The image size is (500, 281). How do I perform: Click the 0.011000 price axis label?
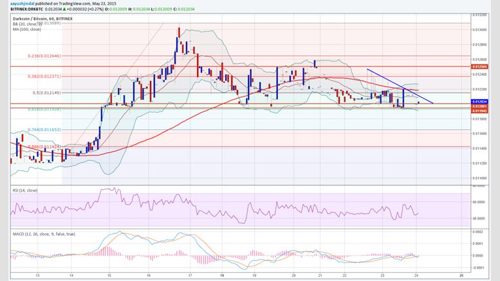click(x=479, y=178)
